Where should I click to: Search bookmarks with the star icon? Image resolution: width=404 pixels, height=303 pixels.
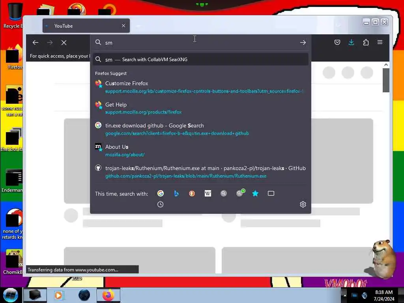coord(255,193)
